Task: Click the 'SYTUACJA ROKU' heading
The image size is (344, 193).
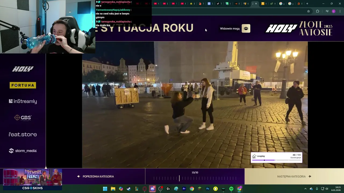Action: pos(147,28)
